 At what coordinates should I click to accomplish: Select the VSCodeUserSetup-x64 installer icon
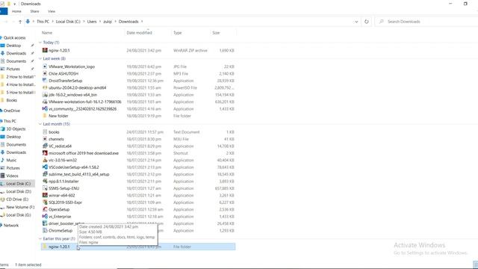click(45, 167)
